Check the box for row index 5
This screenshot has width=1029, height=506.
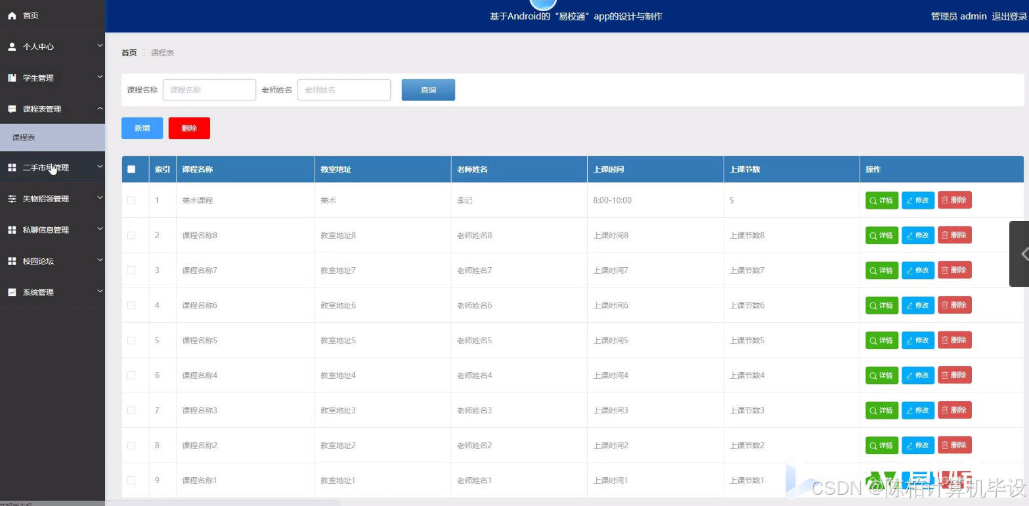click(x=131, y=340)
